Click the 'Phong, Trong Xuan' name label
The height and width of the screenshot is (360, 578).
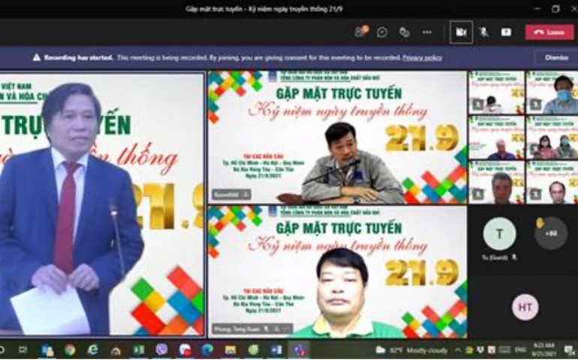point(252,328)
